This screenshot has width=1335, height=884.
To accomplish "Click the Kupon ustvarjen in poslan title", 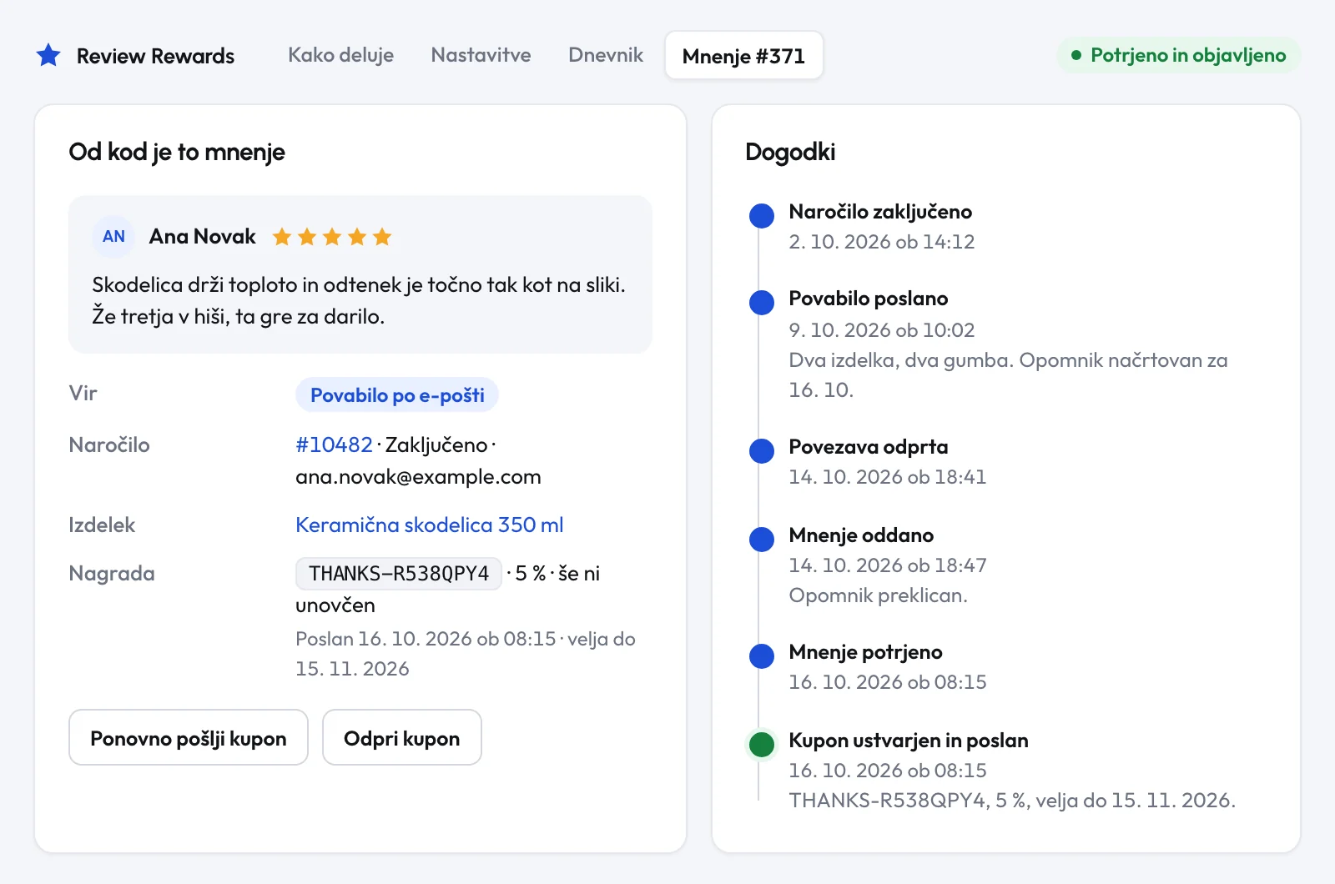I will [909, 741].
